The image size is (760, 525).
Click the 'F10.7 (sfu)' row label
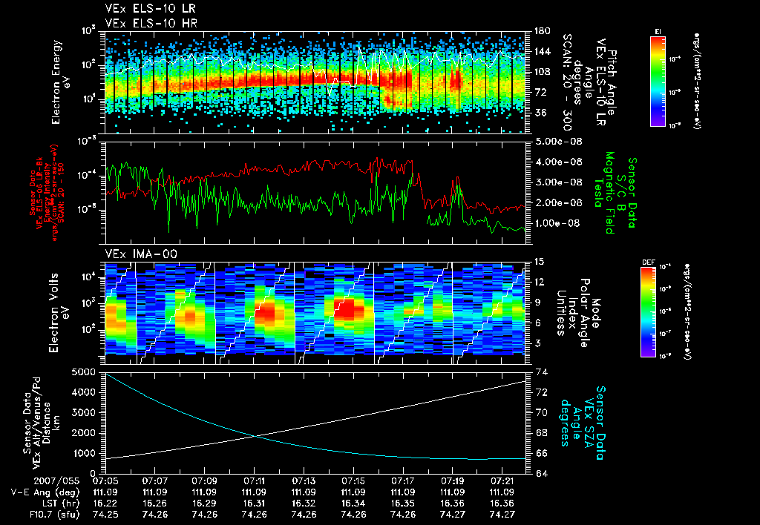(53, 515)
